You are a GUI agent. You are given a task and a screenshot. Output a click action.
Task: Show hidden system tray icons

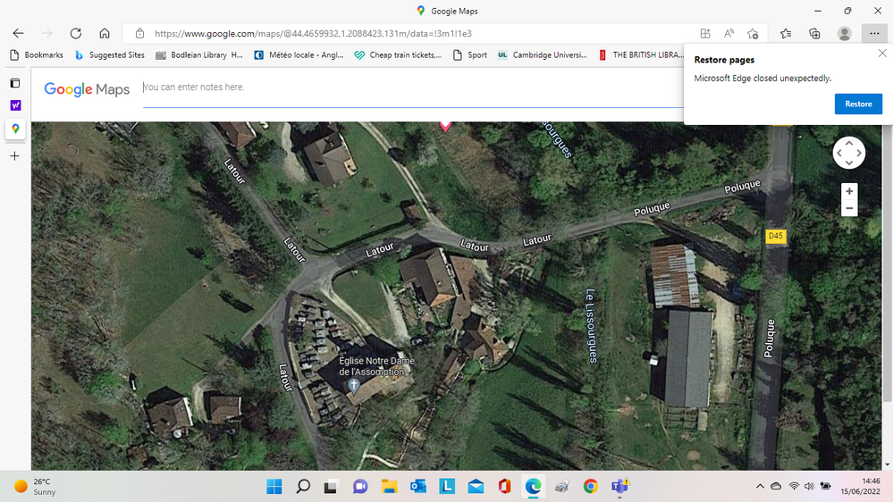tap(760, 486)
